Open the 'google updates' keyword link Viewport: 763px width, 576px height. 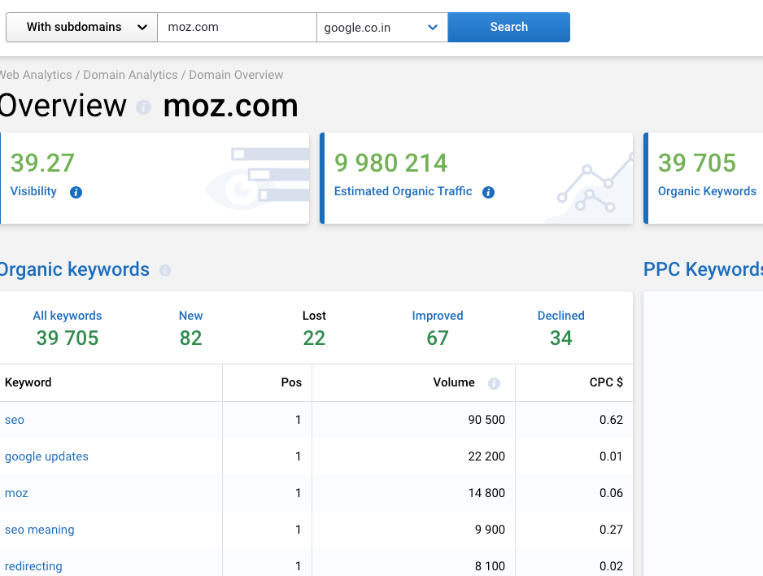click(46, 456)
